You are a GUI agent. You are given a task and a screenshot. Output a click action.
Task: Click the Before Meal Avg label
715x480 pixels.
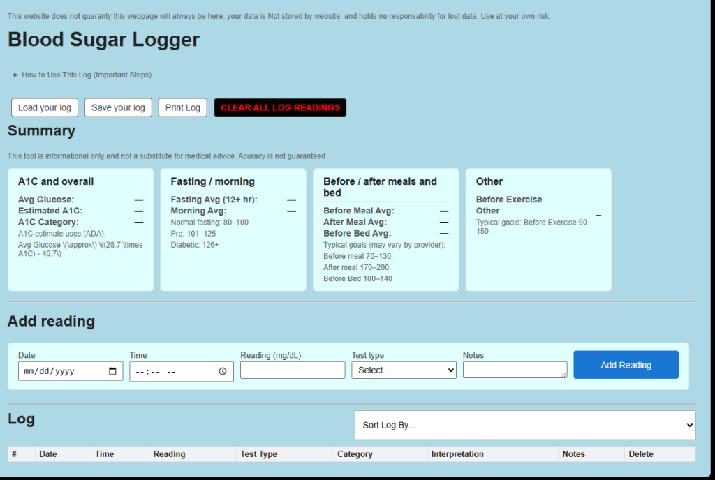point(359,211)
